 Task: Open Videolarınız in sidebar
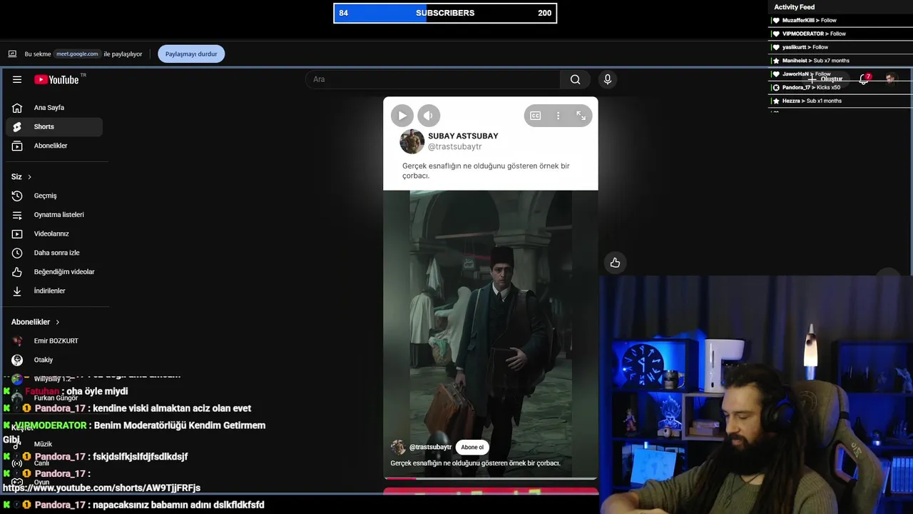54,233
